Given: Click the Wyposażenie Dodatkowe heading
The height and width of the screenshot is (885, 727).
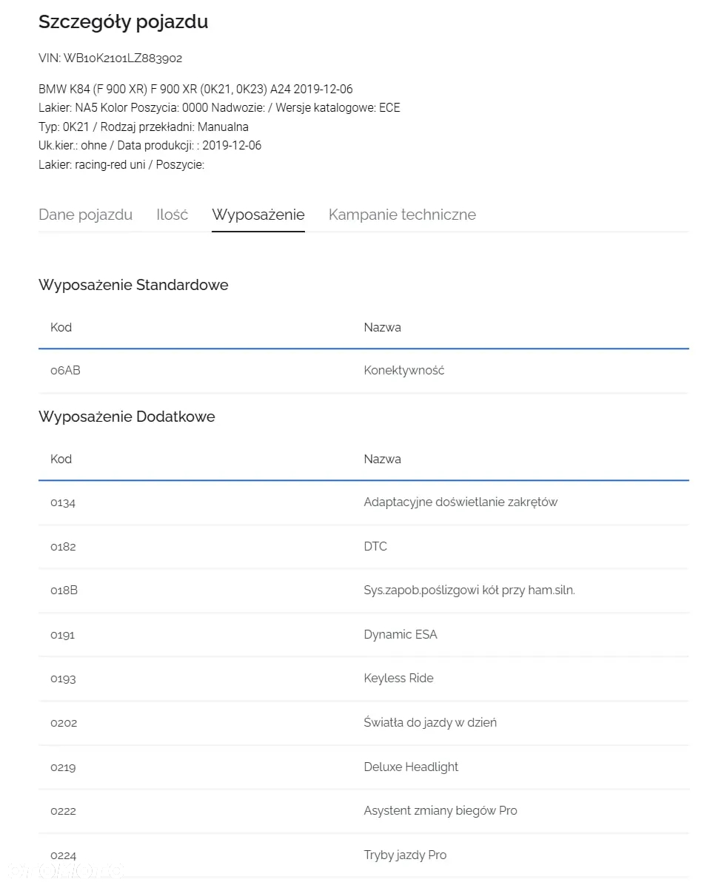Looking at the screenshot, I should click(x=127, y=417).
